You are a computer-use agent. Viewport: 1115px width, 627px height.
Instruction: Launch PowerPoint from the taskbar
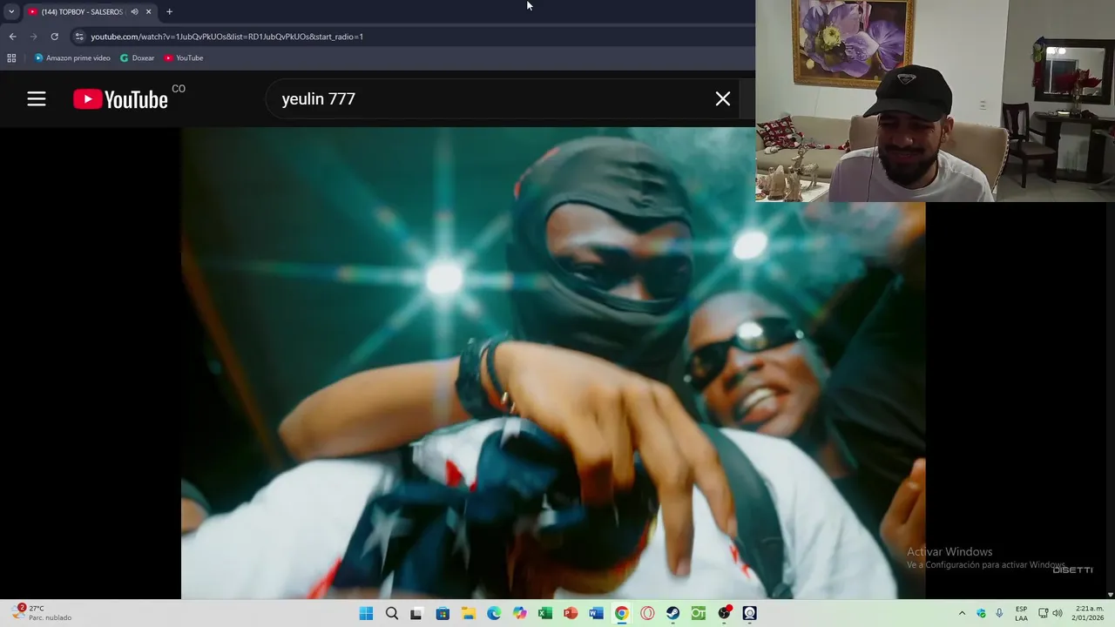click(x=571, y=613)
